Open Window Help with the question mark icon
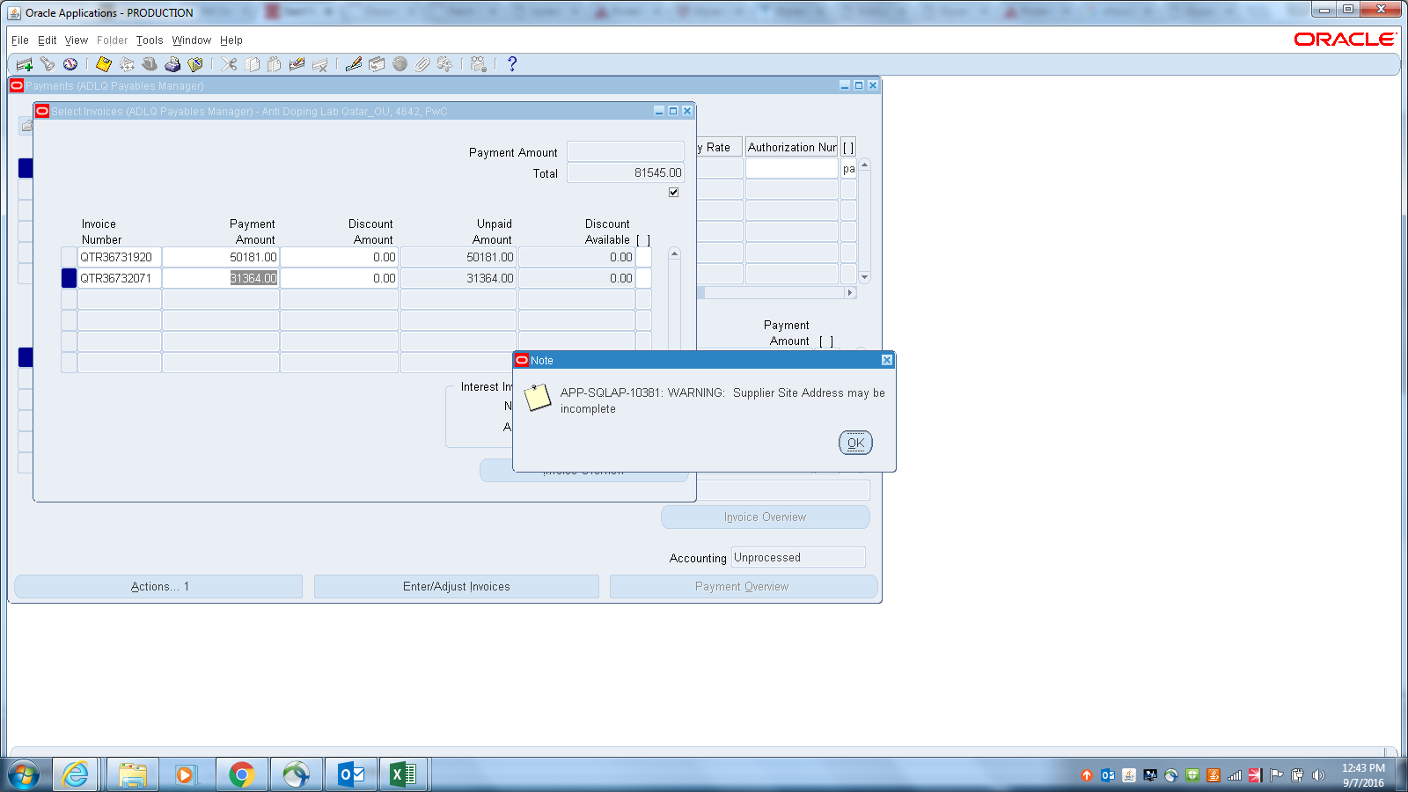The height and width of the screenshot is (792, 1408). 511,63
